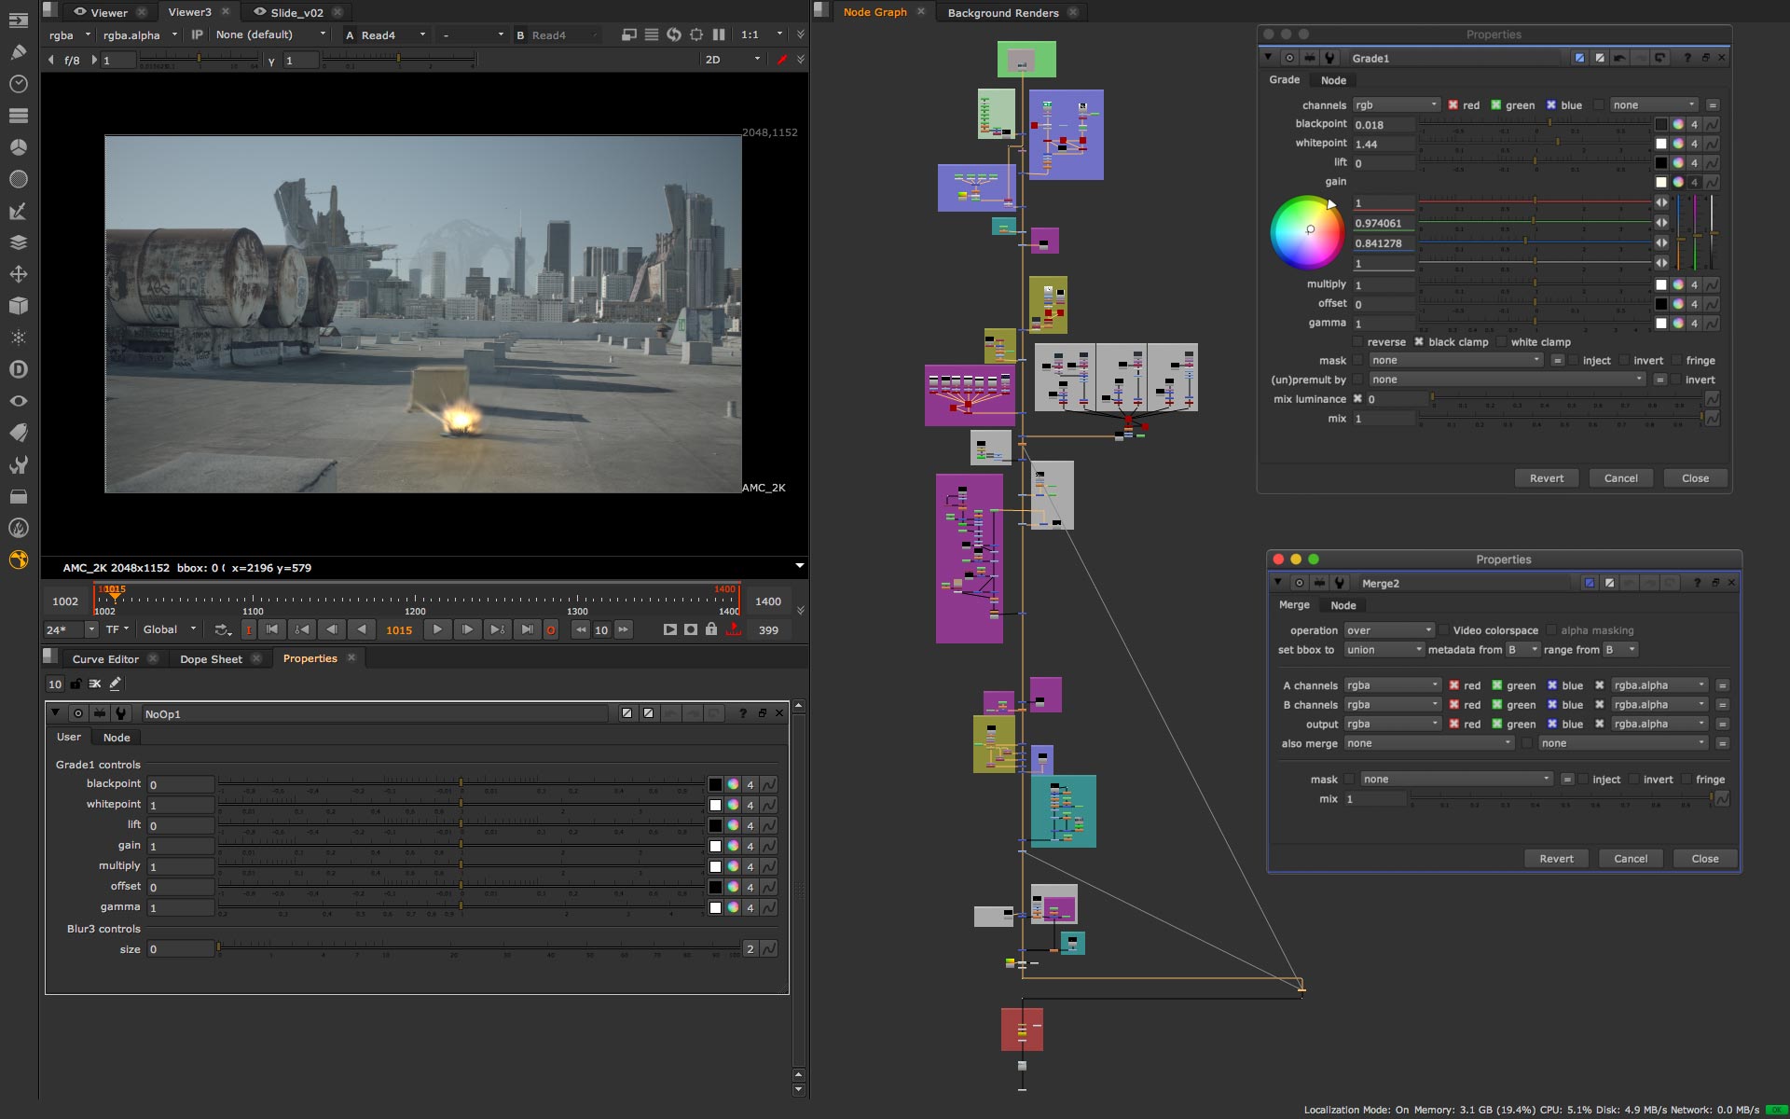This screenshot has width=1790, height=1119.
Task: Click the Revert button in Merge2
Action: 1555,858
